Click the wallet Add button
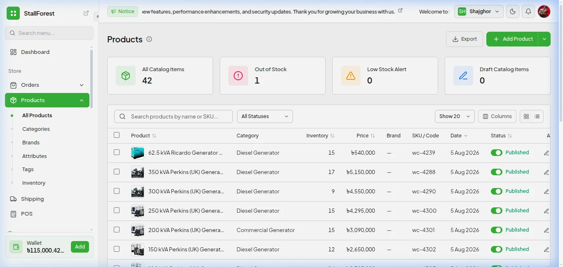563x267 pixels. [80, 247]
